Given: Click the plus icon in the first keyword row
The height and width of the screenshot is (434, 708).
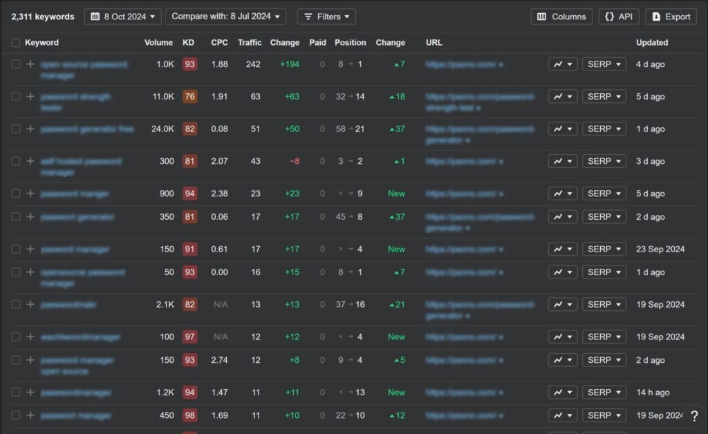Looking at the screenshot, I should point(30,64).
